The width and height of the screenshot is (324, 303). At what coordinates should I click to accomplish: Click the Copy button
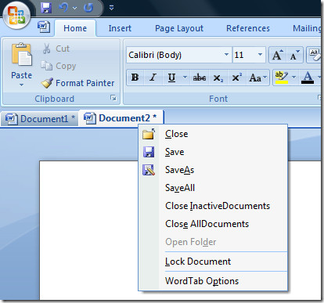tap(59, 66)
